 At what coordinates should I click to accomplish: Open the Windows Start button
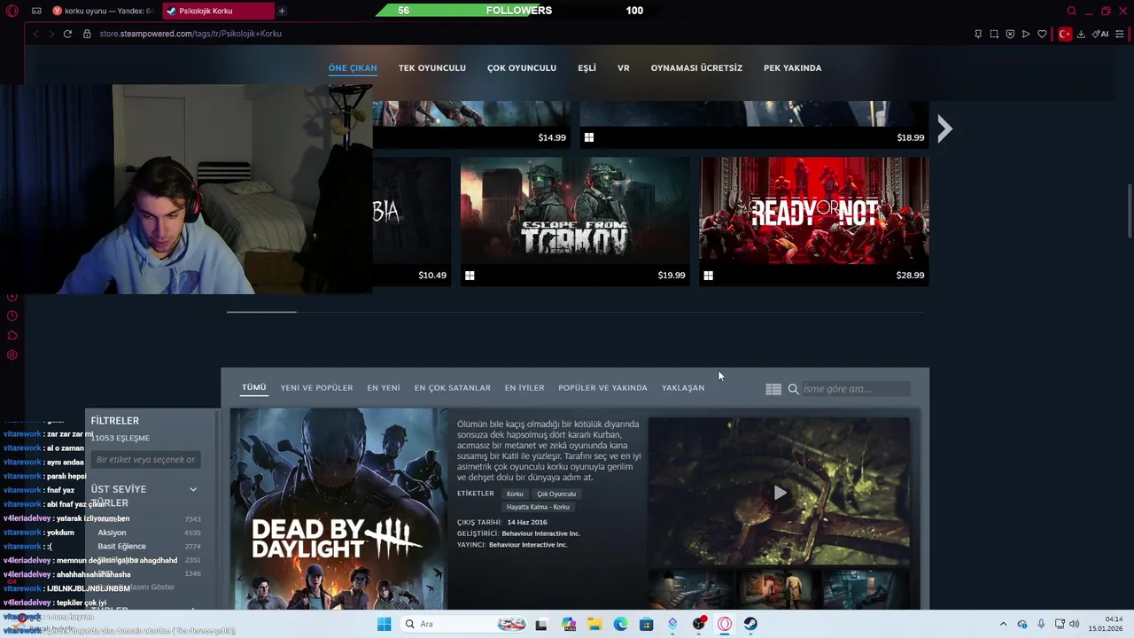[x=384, y=624]
